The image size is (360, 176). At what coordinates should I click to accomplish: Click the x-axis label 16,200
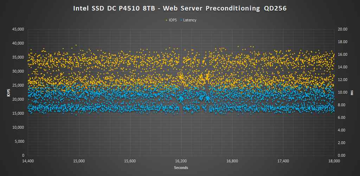tap(181, 161)
